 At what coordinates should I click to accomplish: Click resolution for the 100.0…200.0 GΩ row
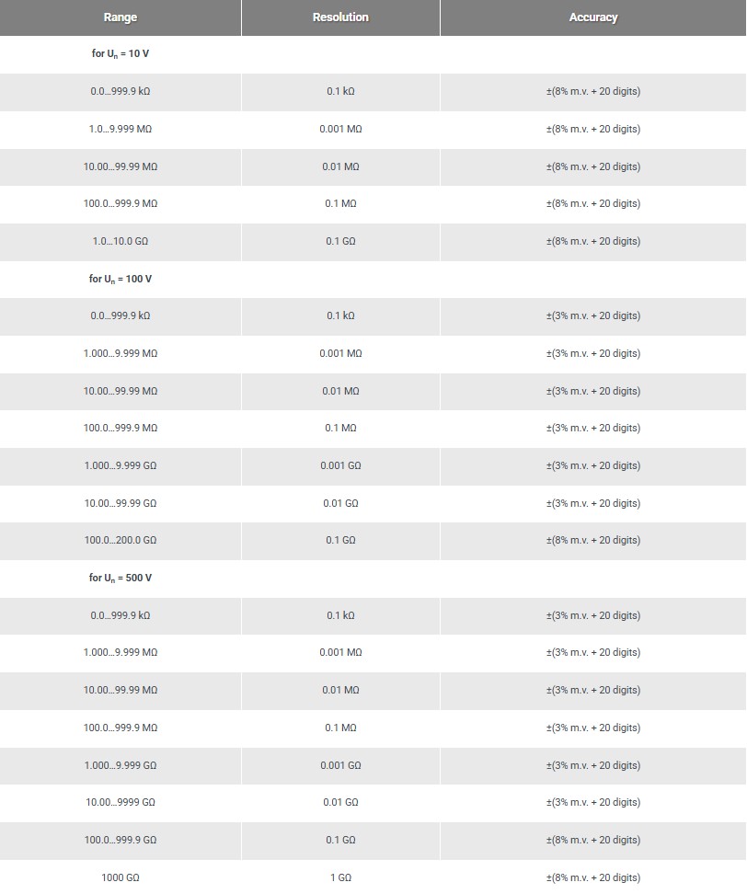coord(340,540)
